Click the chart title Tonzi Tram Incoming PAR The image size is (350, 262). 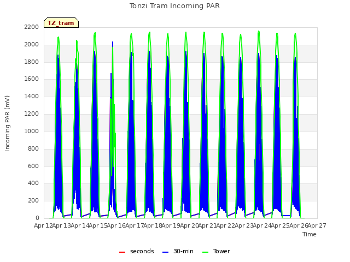tap(174, 6)
